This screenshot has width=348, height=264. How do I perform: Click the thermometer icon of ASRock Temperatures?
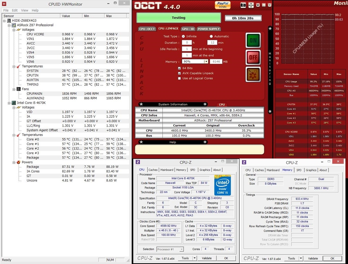pos(19,66)
